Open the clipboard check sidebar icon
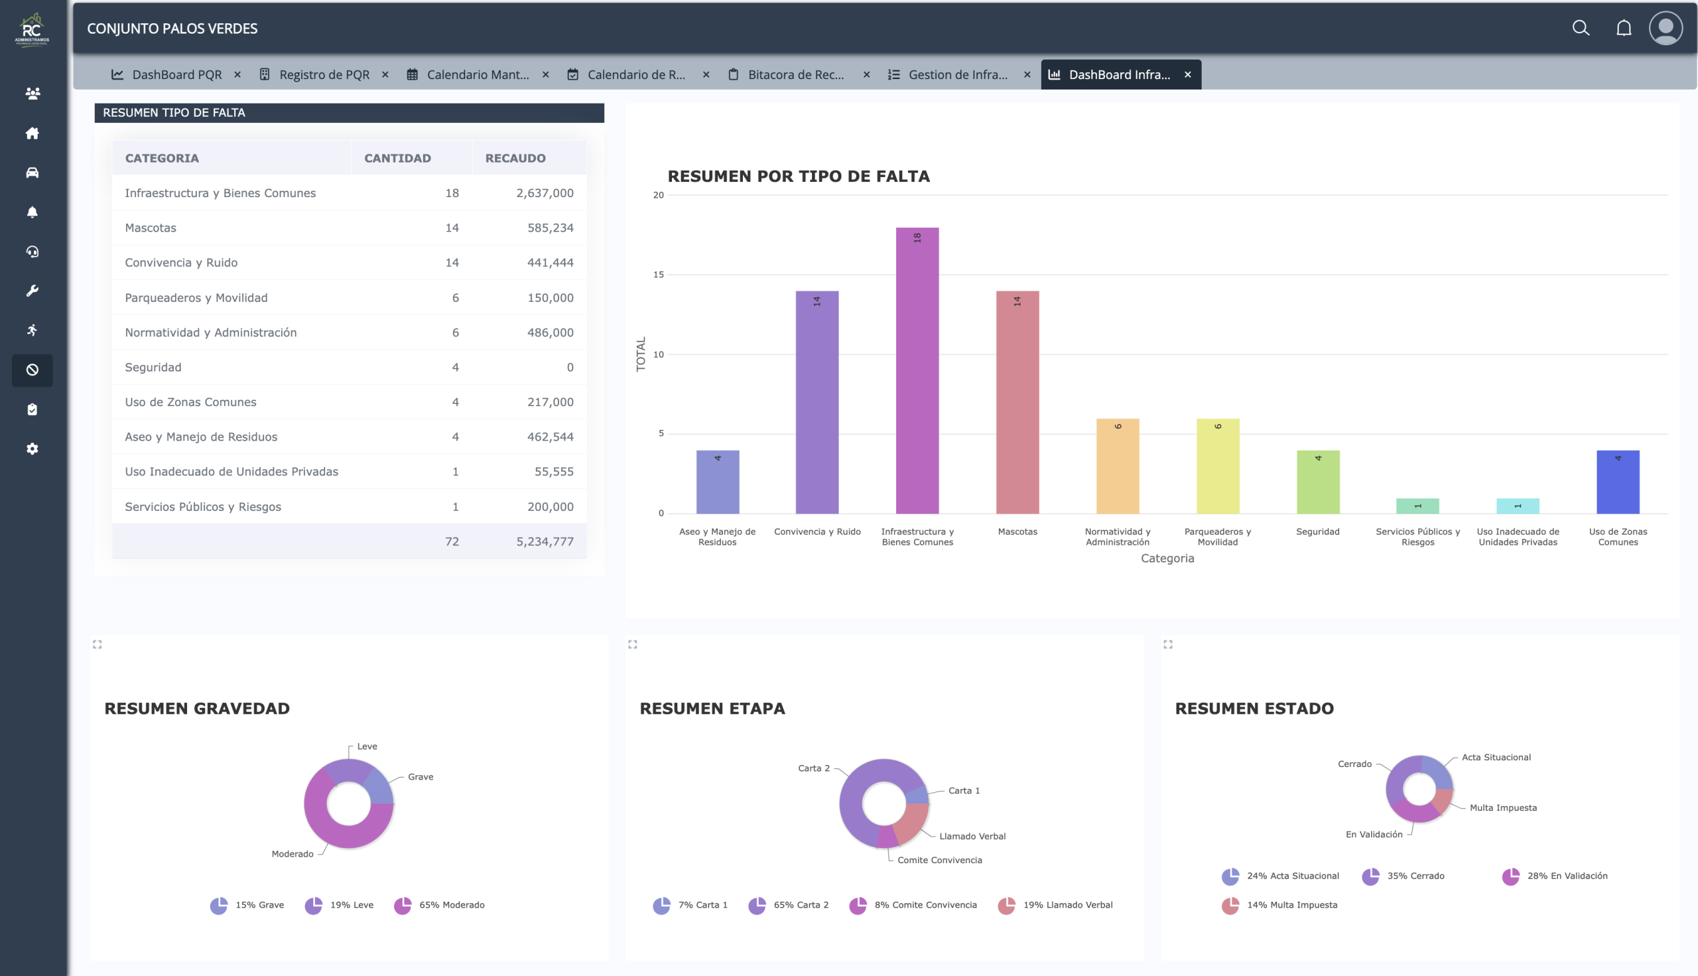 [x=32, y=409]
